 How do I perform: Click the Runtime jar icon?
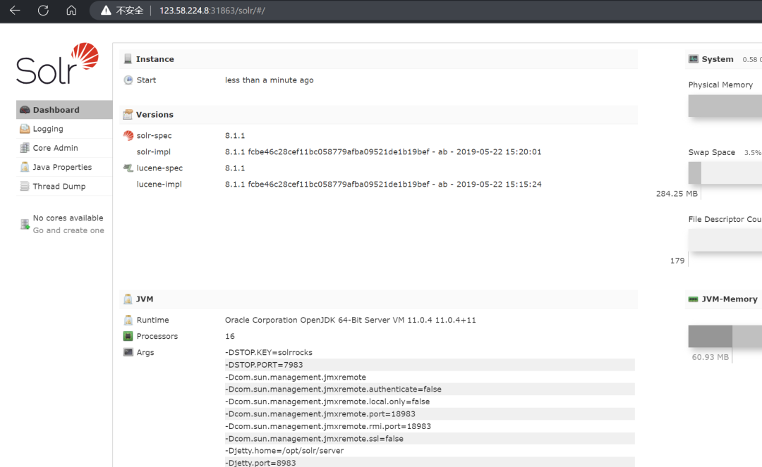(128, 320)
